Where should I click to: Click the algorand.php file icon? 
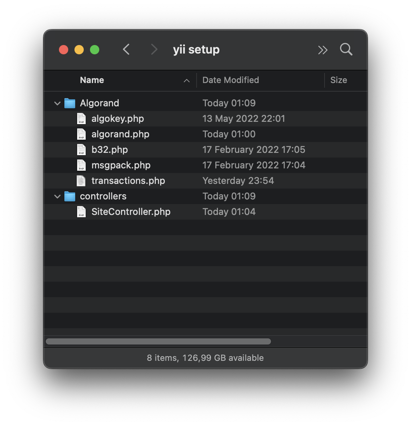click(81, 134)
